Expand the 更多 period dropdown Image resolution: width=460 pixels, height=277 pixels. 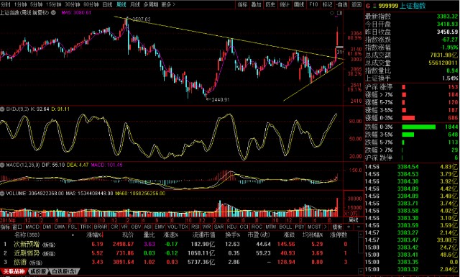coord(168,4)
